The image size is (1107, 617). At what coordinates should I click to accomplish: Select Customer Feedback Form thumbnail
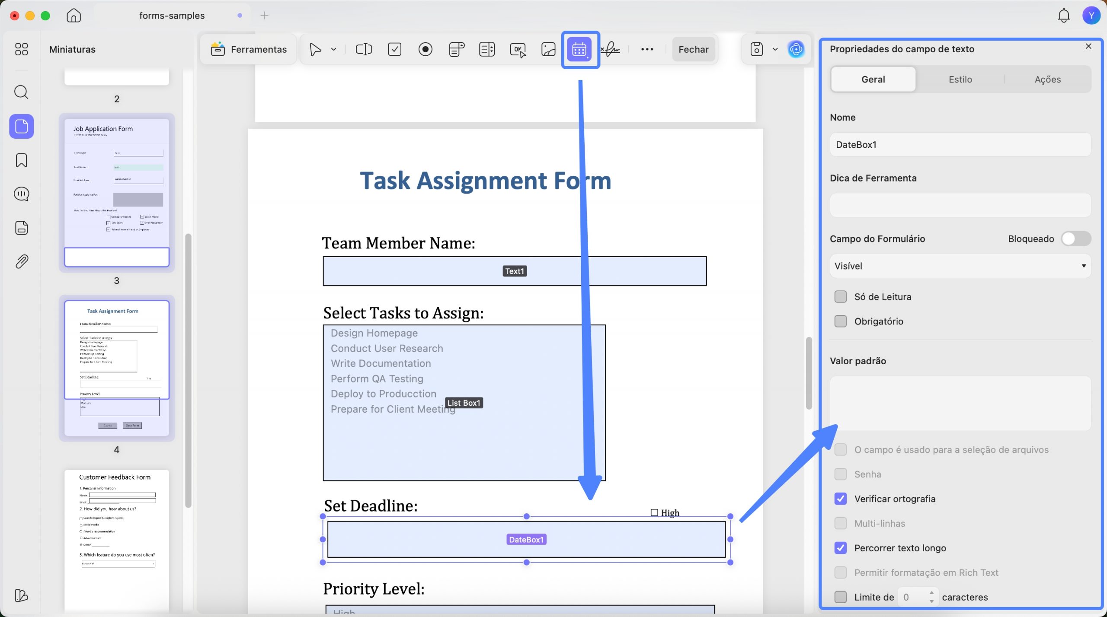click(117, 540)
